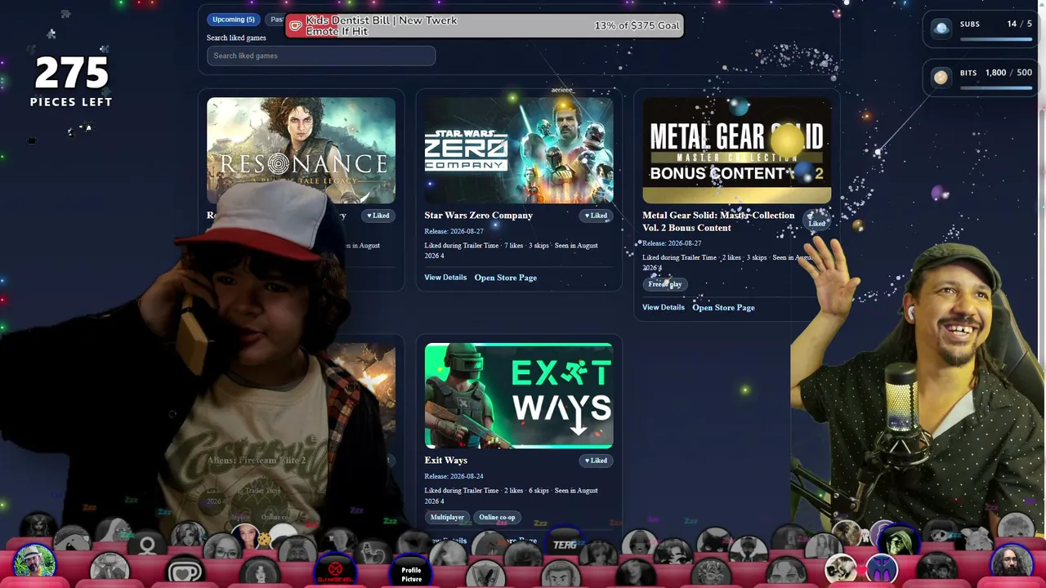Open the Star Wars Zero Company thumbnail
1046x588 pixels.
pos(519,150)
